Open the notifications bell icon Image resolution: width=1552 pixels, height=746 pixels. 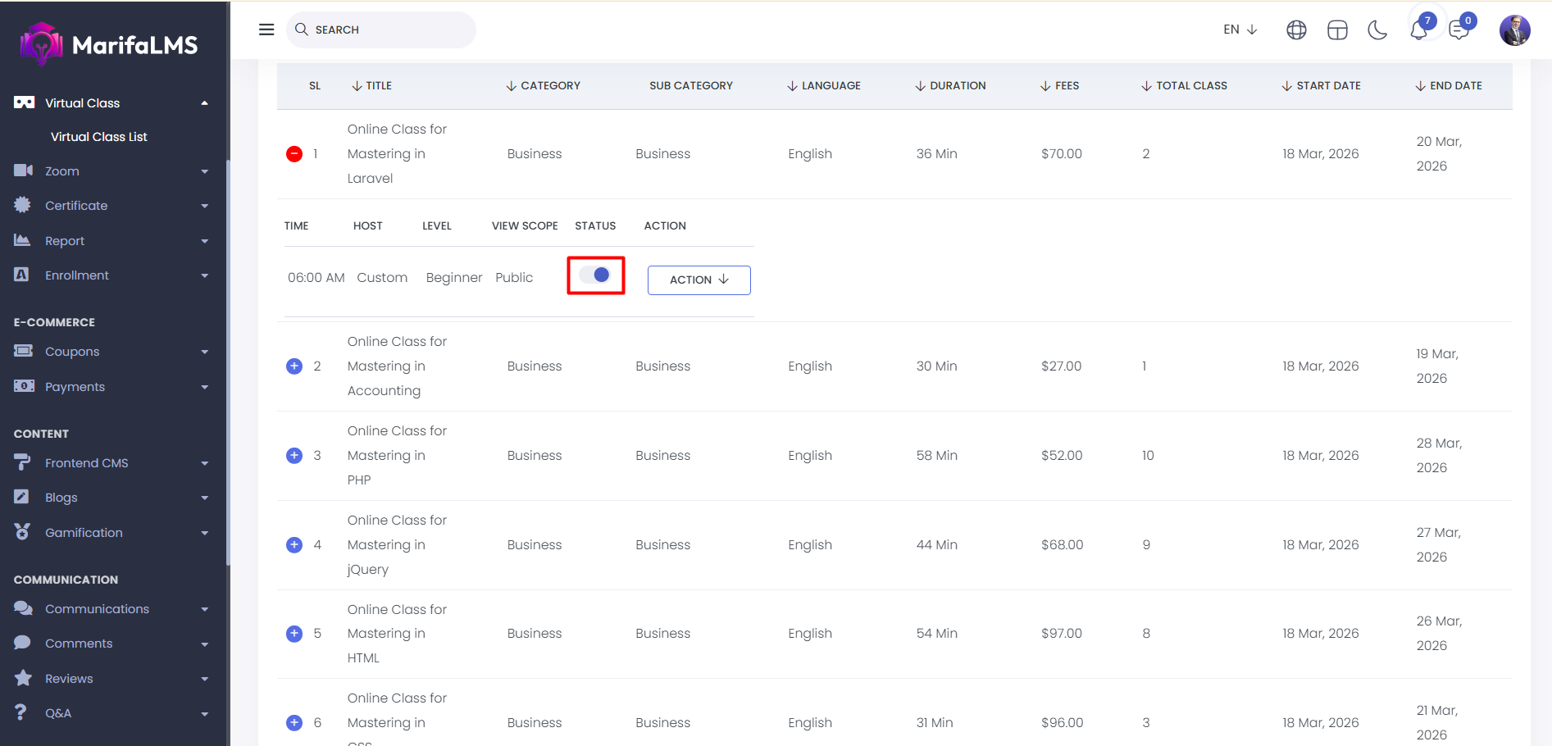1418,30
